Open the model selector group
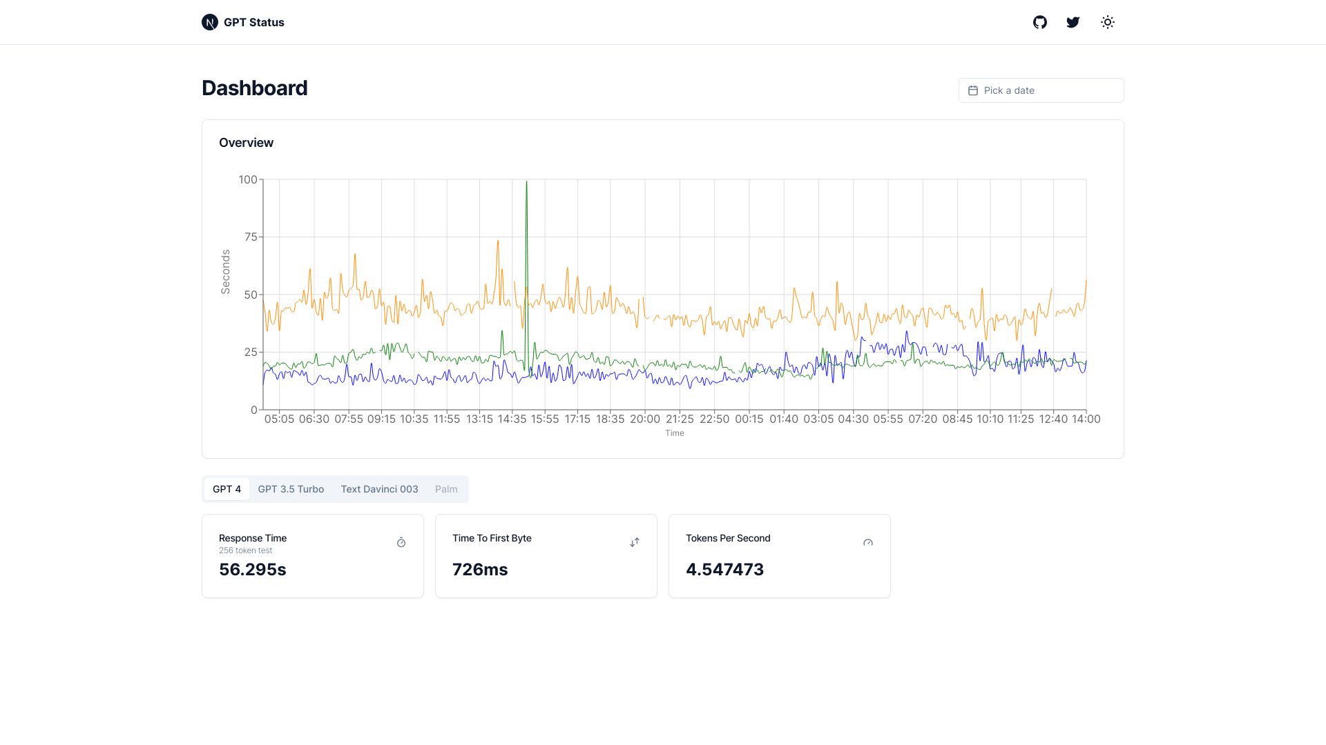The image size is (1326, 745). pyautogui.click(x=335, y=488)
